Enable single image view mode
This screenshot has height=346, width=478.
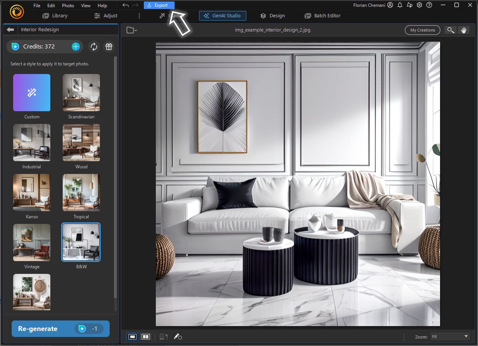point(132,336)
